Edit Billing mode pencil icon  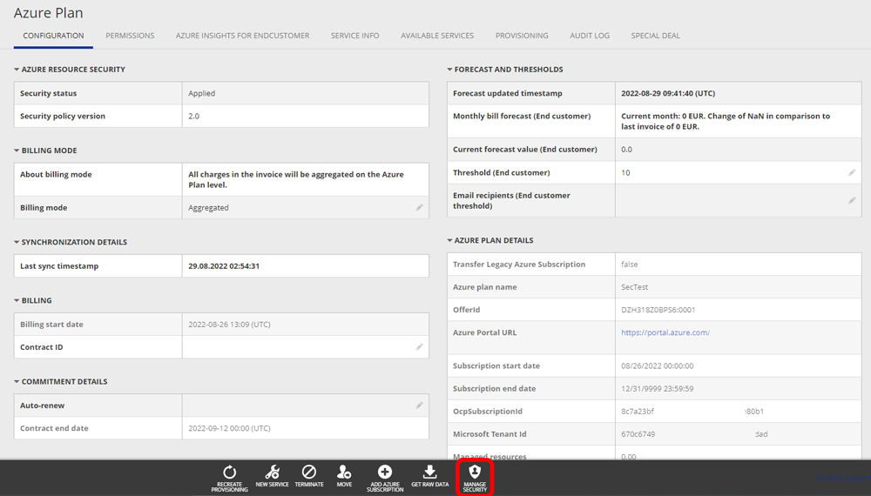(420, 207)
